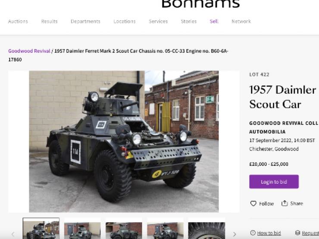This screenshot has height=239, width=319.
Task: Click the Goodwood Revival breadcrumb link
Action: (x=29, y=51)
